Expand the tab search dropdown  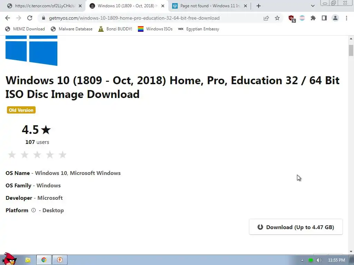tap(313, 6)
